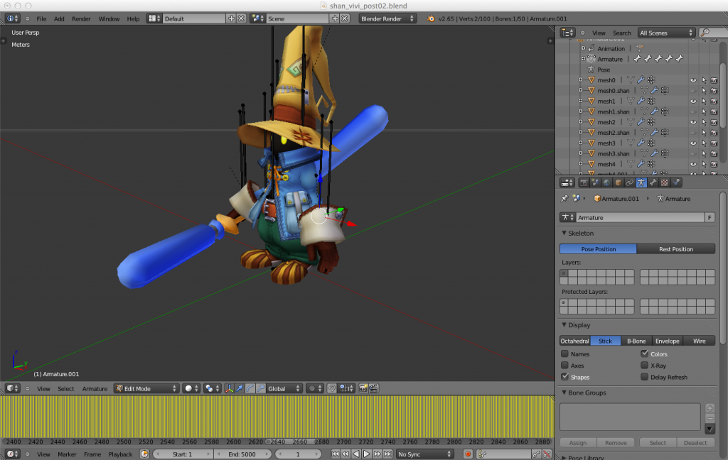Click the insert keyframe key icon in timeline
This screenshot has width=728, height=460.
(x=536, y=454)
